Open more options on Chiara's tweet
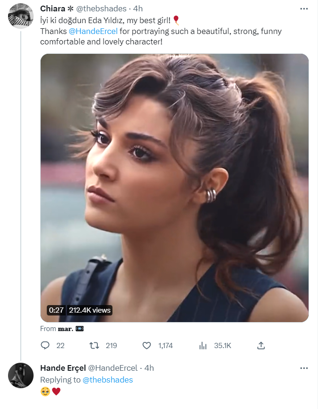 point(304,9)
